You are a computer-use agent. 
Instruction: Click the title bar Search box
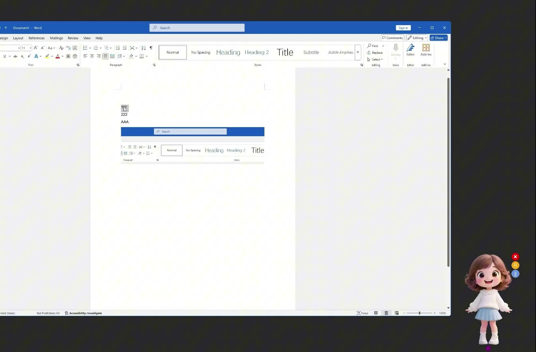point(197,28)
